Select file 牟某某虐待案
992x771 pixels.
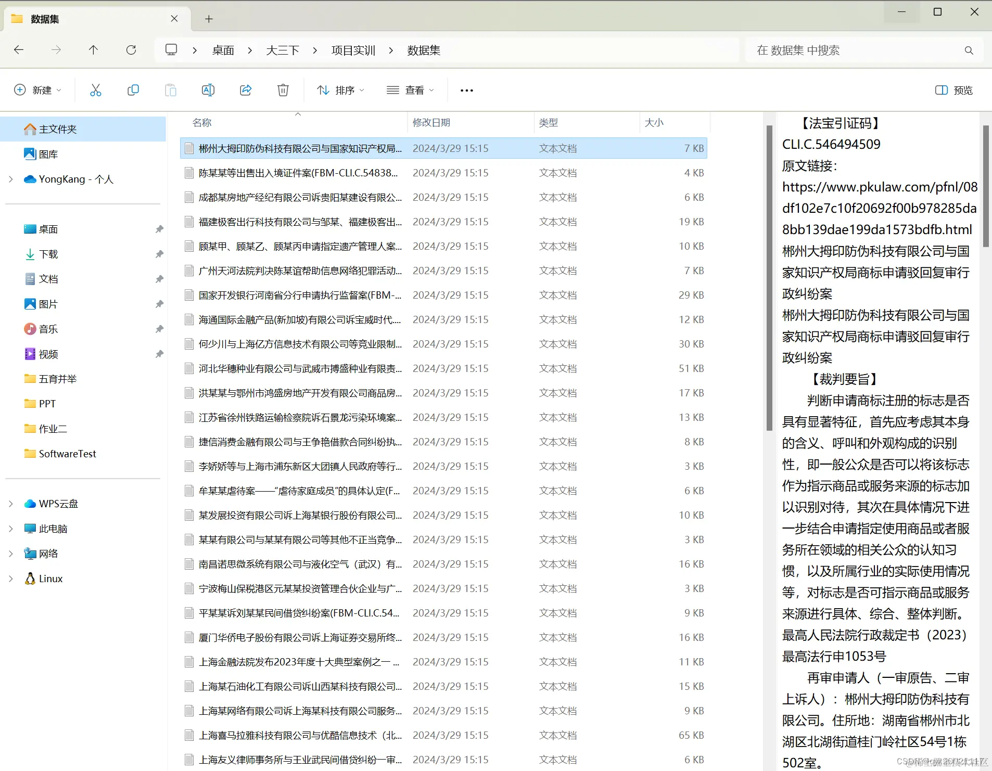tap(443, 491)
